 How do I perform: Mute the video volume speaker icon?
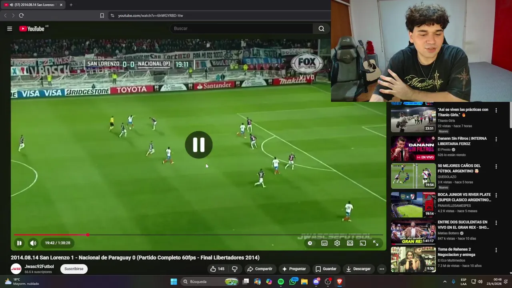(33, 243)
